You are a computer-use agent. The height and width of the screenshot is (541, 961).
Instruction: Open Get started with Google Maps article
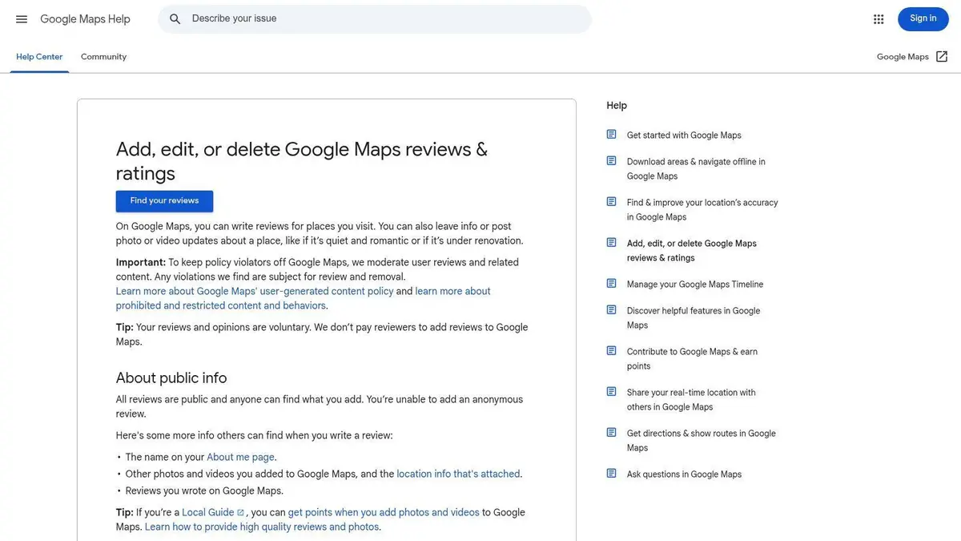click(684, 135)
